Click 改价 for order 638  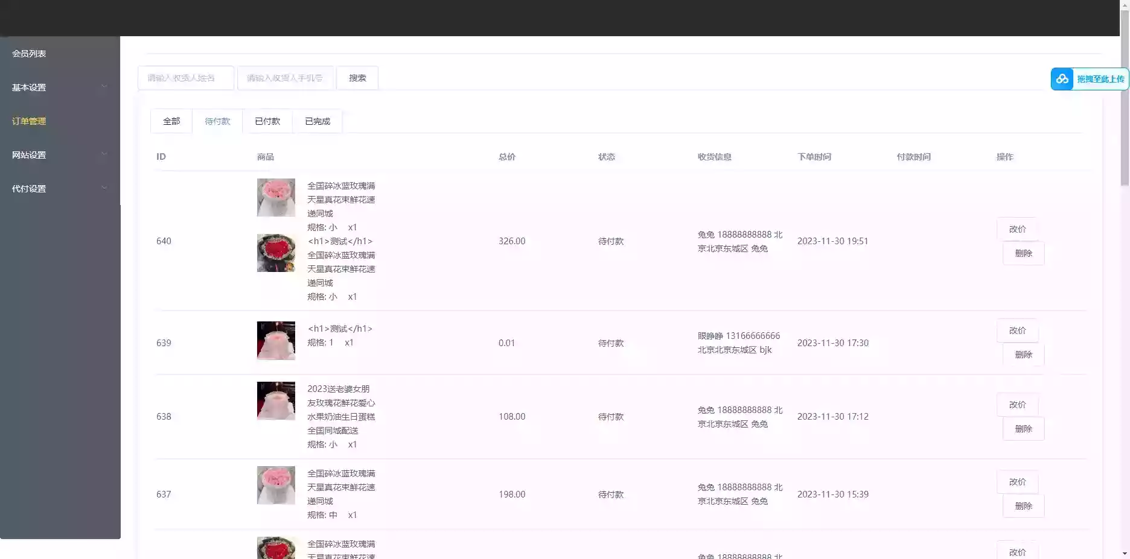pos(1017,405)
